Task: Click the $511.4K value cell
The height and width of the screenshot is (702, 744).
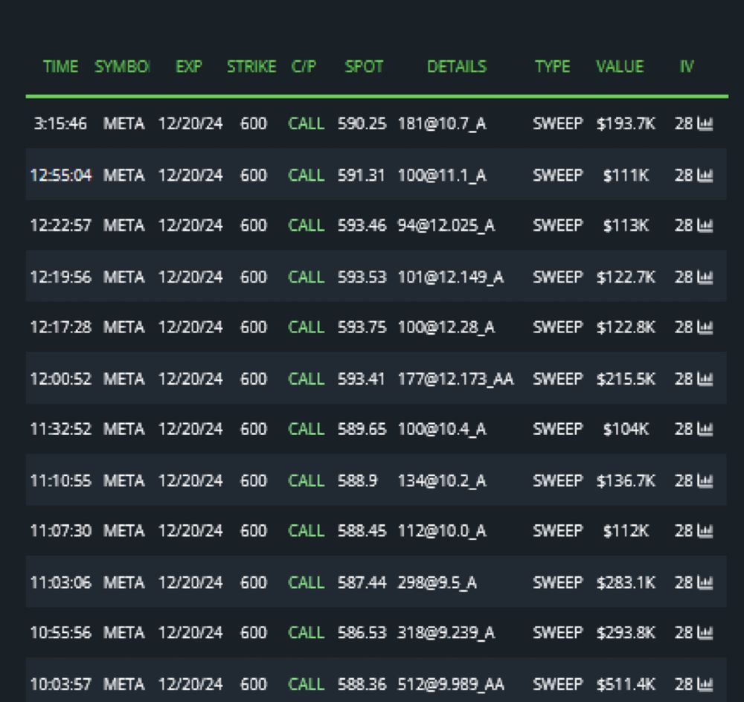Action: 626,684
